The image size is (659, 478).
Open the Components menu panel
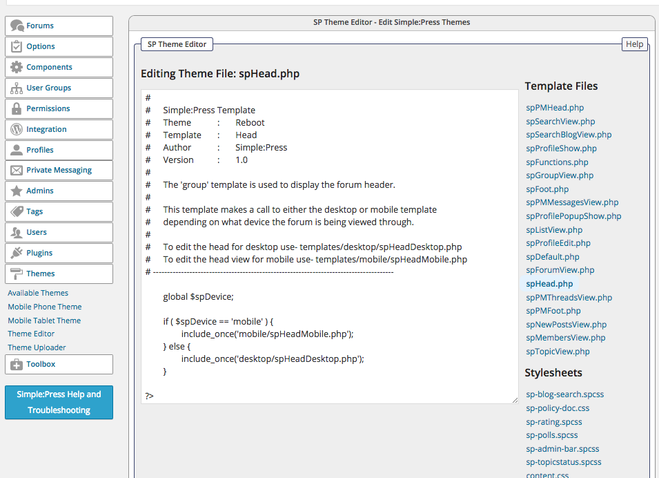pos(59,67)
